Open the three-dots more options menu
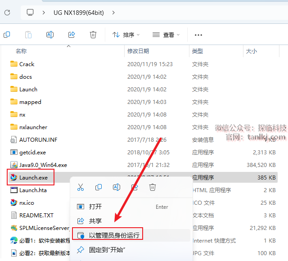The image size is (288, 261). click(198, 35)
